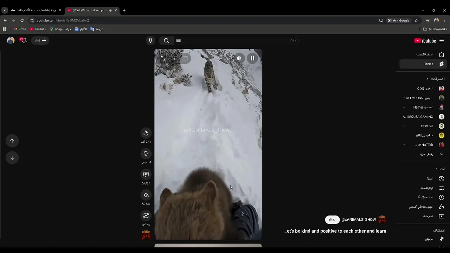This screenshot has width=450, height=253.
Task: Open the @xANIMALS_SHOW channel avatar
Action: coord(382,220)
